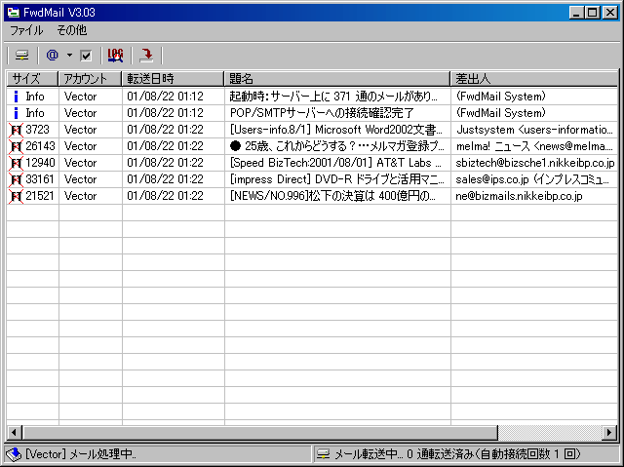Click the status bar icon beside [Vector] メール処理中
The image size is (624, 467).
pyautogui.click(x=13, y=454)
